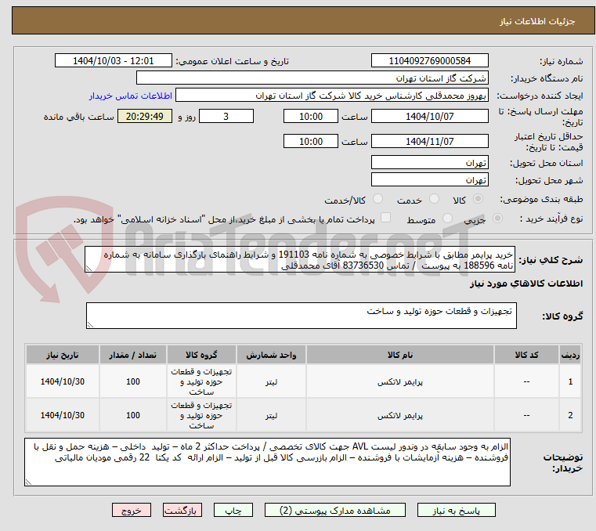Choose the 'کالا/خدمت' radio option

[378, 200]
